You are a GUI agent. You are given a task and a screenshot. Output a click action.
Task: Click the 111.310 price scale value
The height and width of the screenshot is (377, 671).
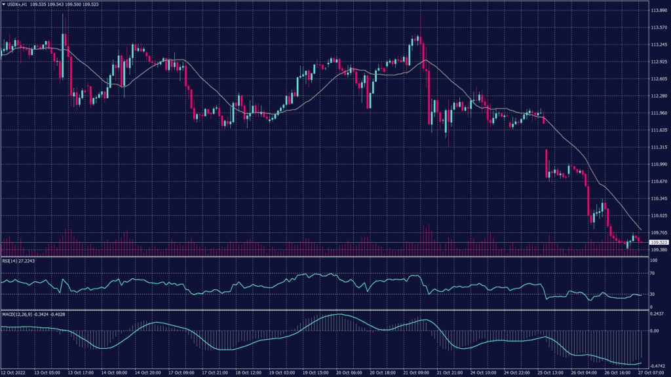tap(658, 148)
